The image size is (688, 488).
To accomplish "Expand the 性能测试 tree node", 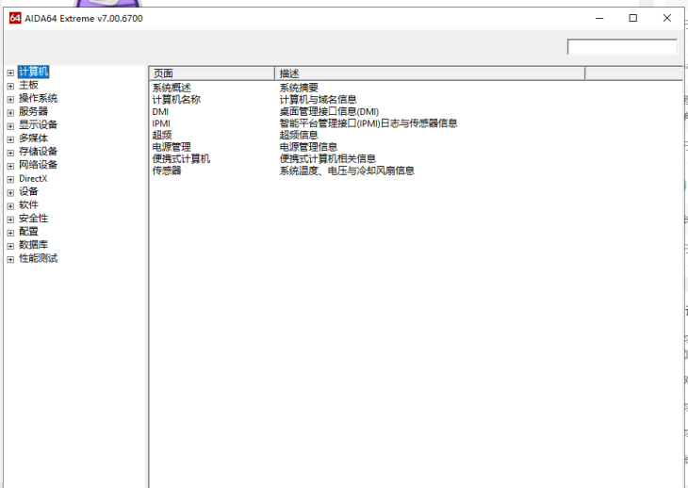I will [x=10, y=260].
